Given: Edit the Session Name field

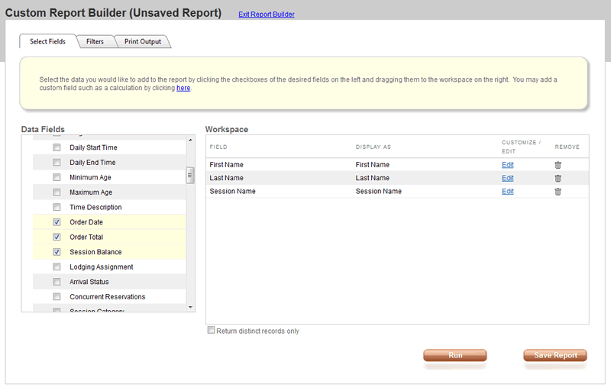Looking at the screenshot, I should pos(507,192).
